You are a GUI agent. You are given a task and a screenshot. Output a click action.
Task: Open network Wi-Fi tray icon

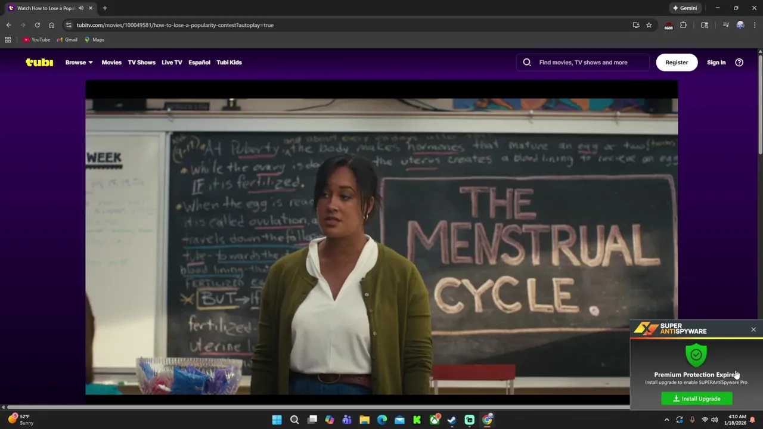click(704, 420)
